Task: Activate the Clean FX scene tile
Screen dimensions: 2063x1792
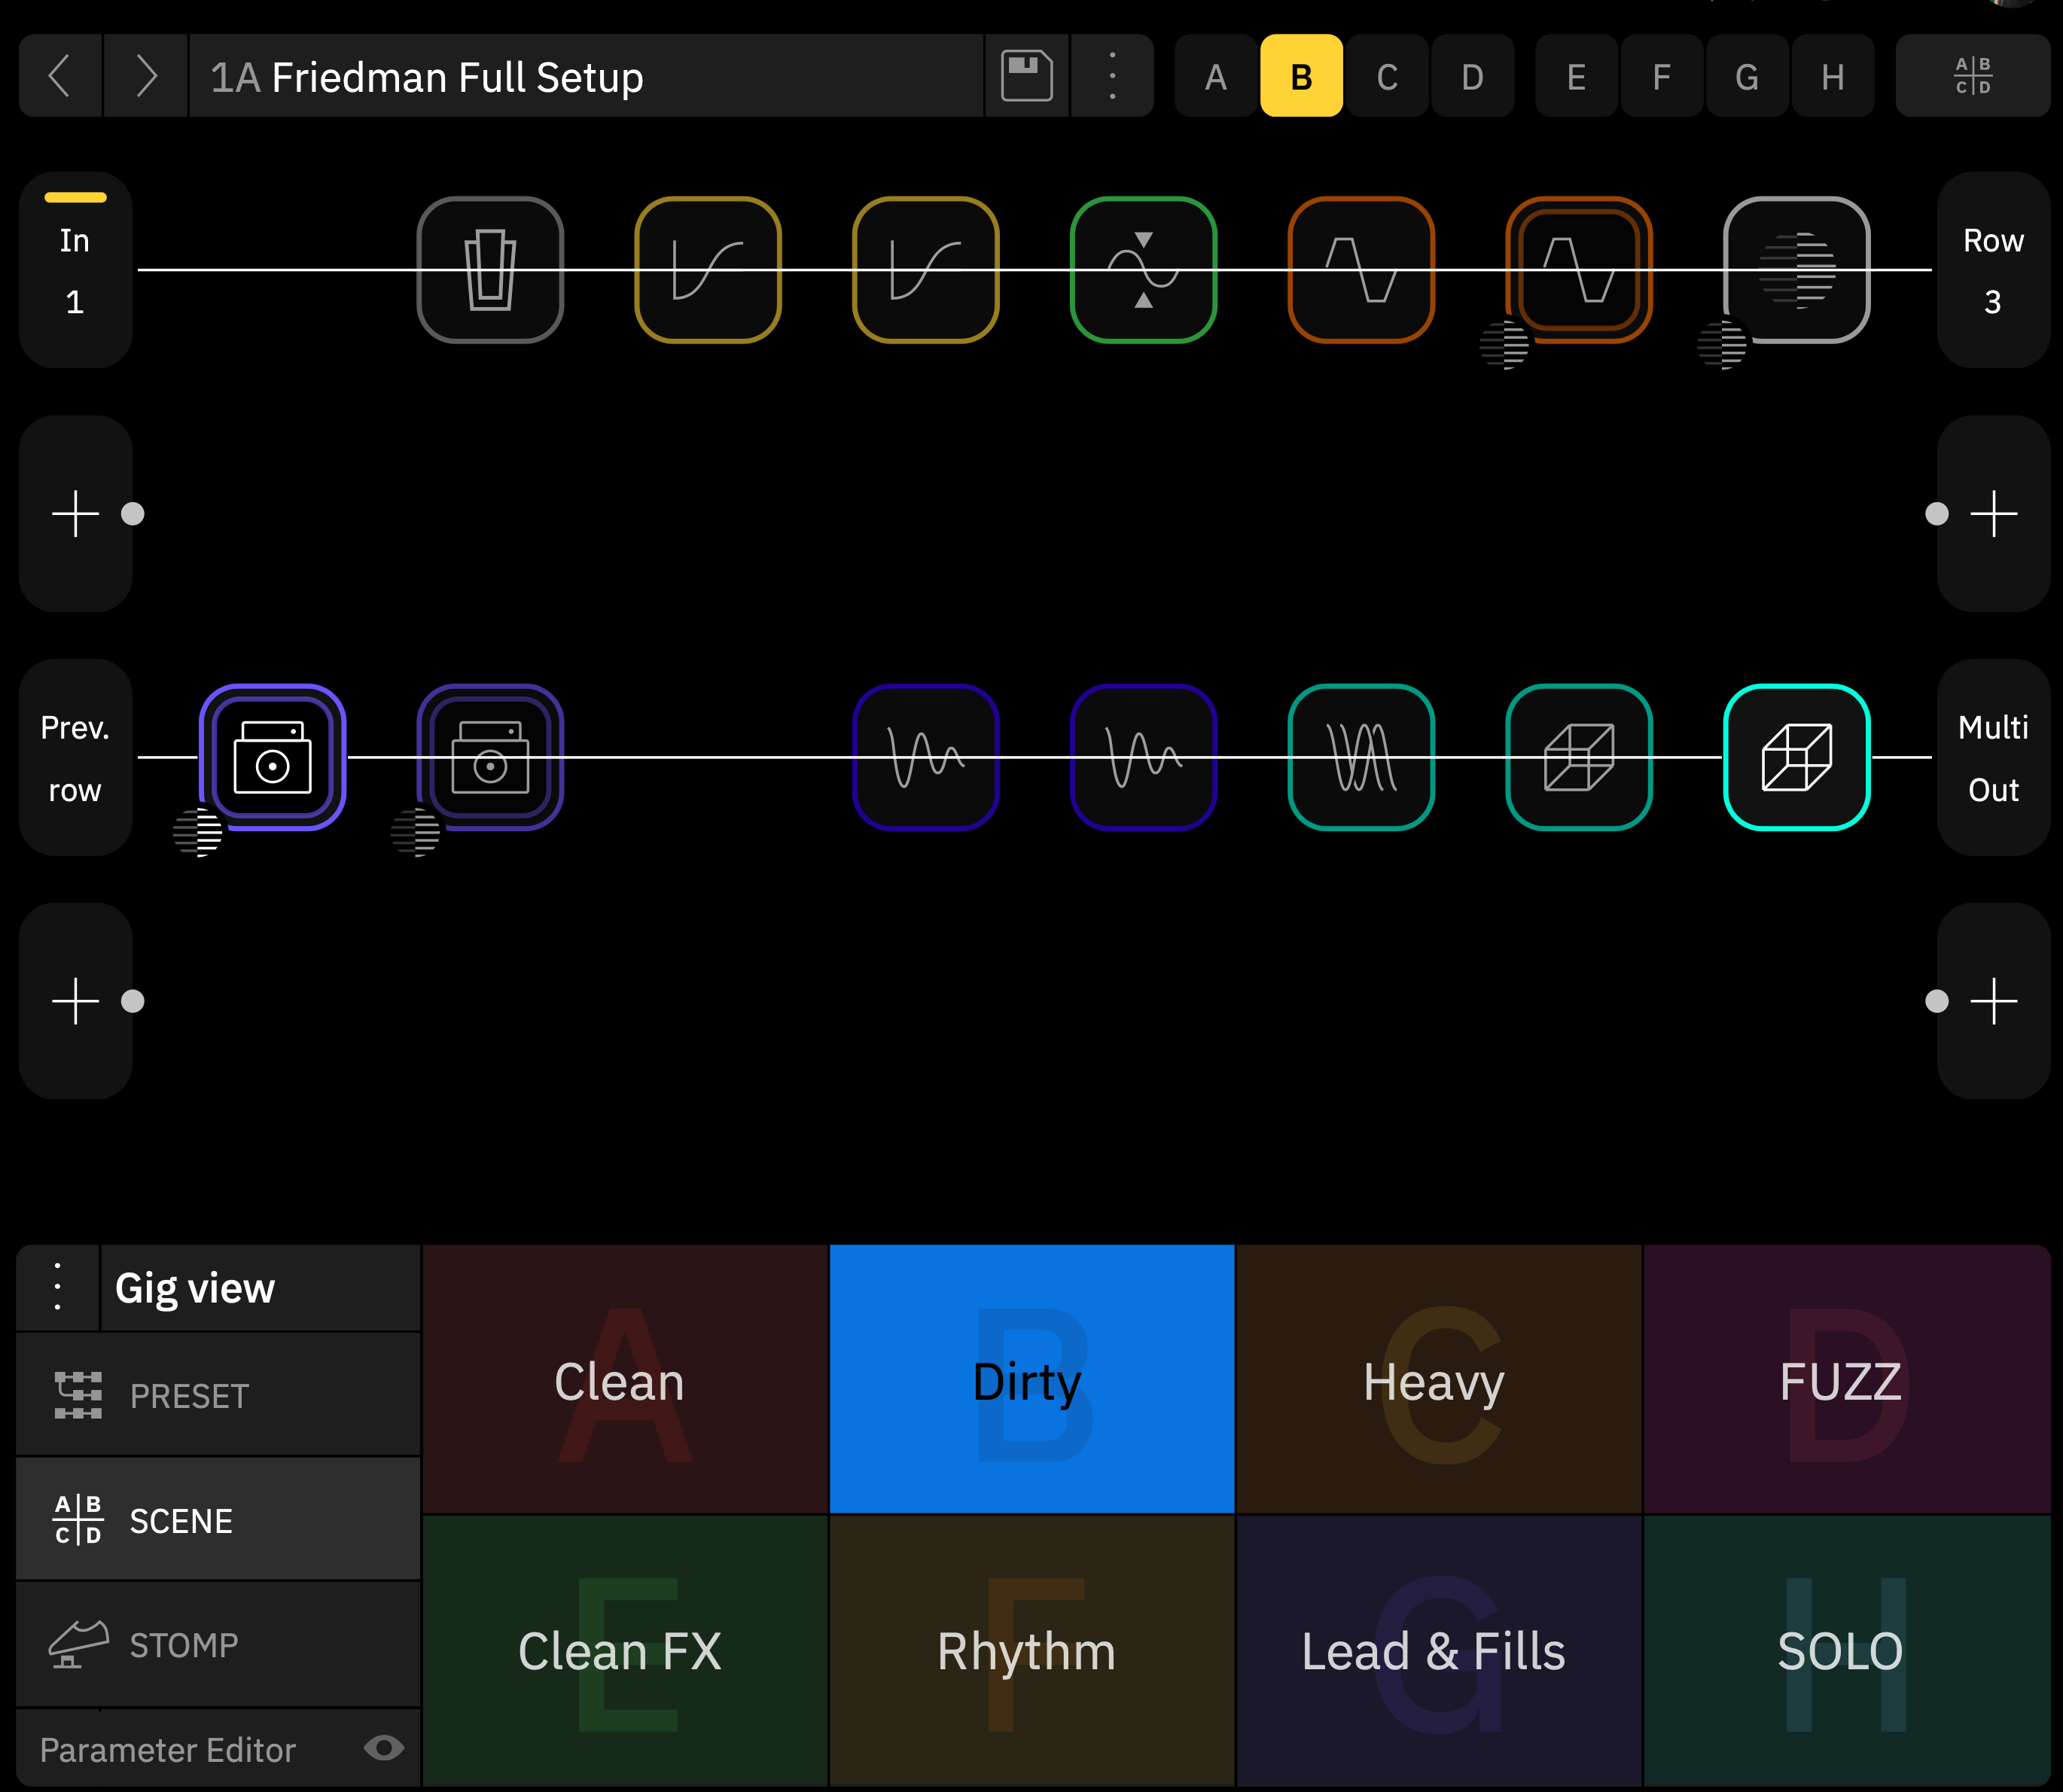Action: click(625, 1650)
